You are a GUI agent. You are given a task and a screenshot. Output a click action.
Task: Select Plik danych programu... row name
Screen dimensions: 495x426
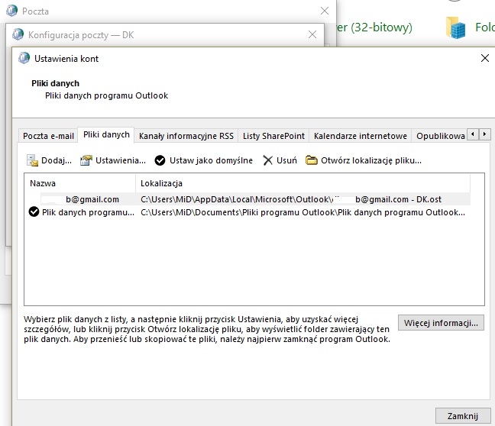coord(88,212)
